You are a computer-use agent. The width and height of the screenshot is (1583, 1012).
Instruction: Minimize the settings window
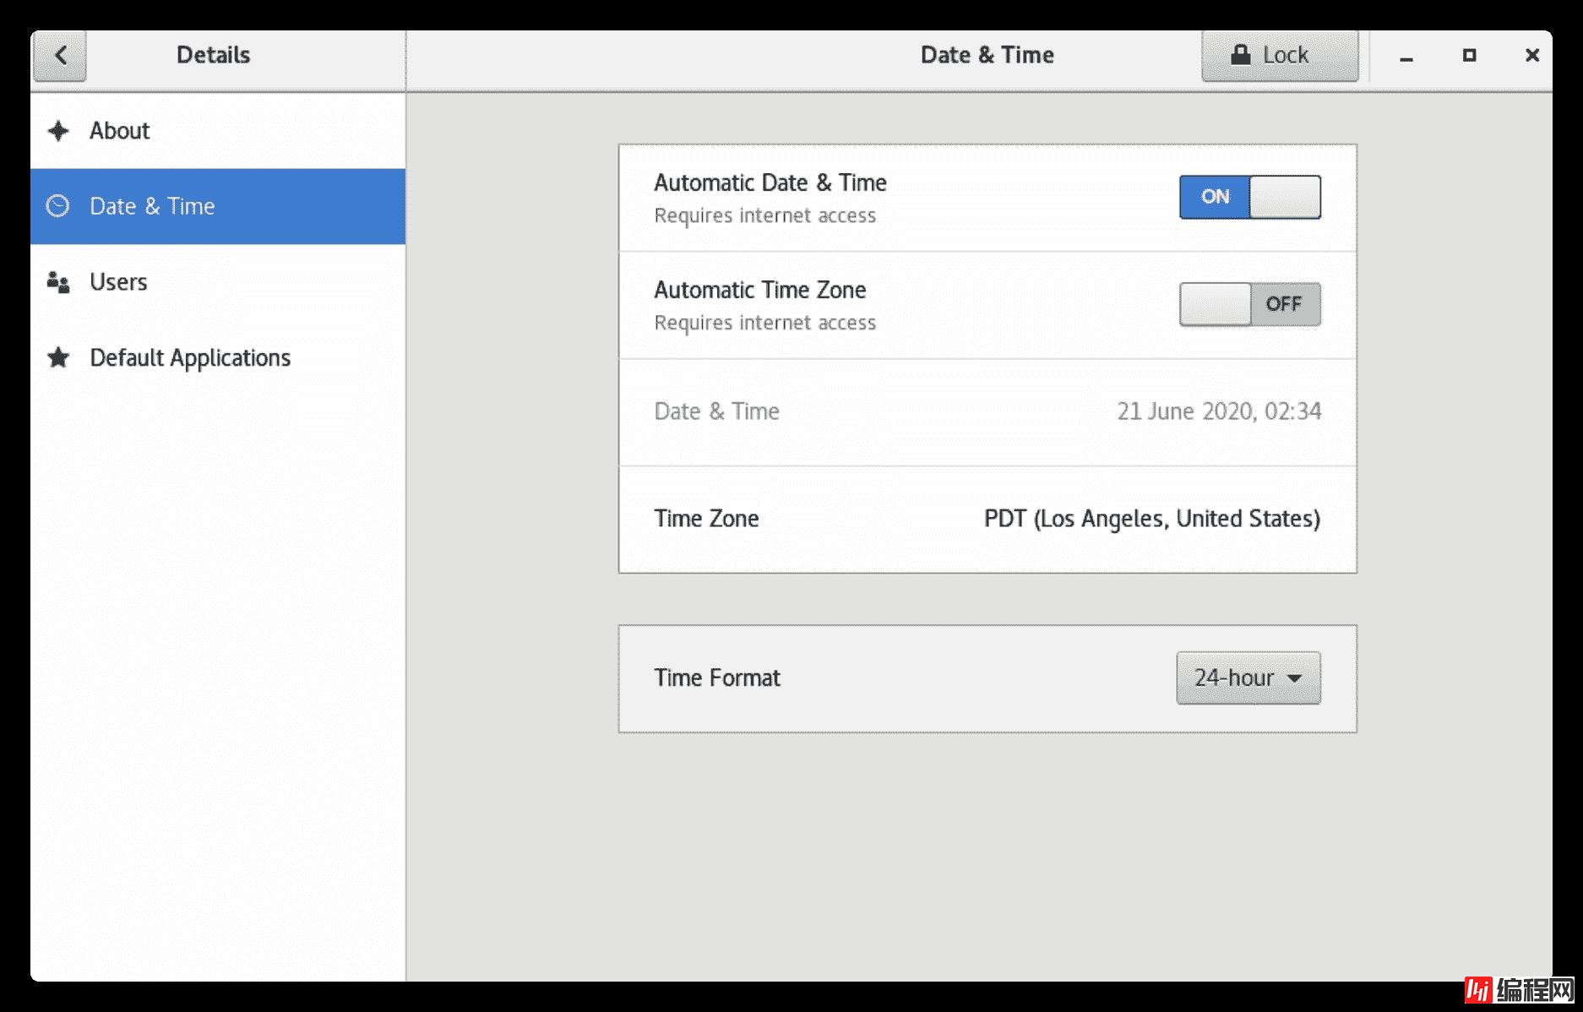1406,57
